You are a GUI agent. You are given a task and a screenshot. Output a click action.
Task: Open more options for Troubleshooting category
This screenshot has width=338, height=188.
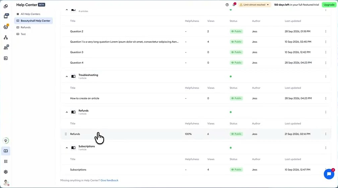326,77
